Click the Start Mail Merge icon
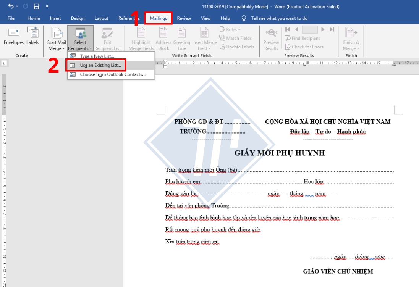 point(56,38)
